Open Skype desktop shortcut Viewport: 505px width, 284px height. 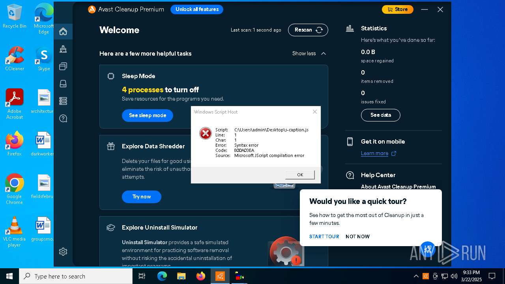(44, 59)
